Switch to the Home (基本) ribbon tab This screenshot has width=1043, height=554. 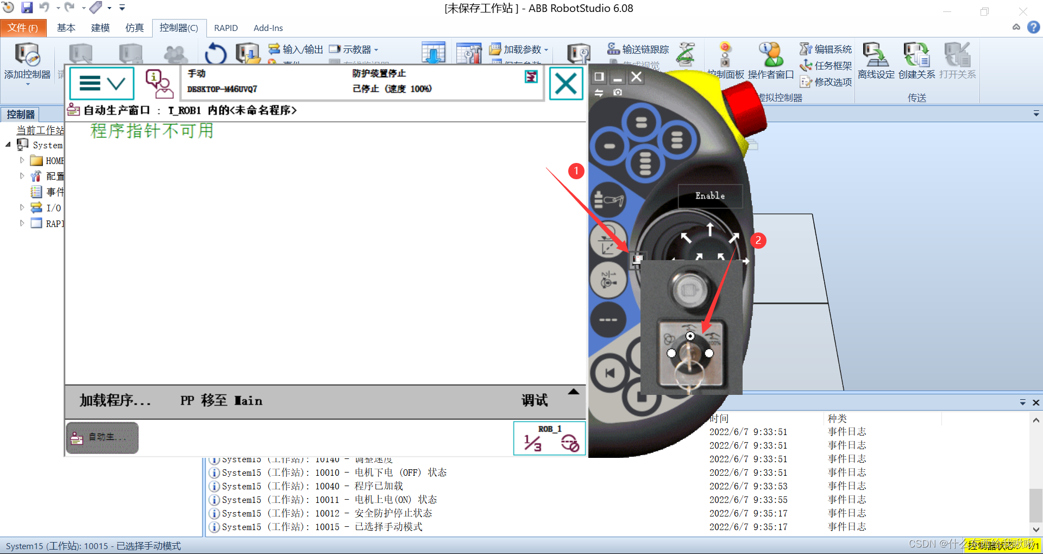tap(66, 28)
